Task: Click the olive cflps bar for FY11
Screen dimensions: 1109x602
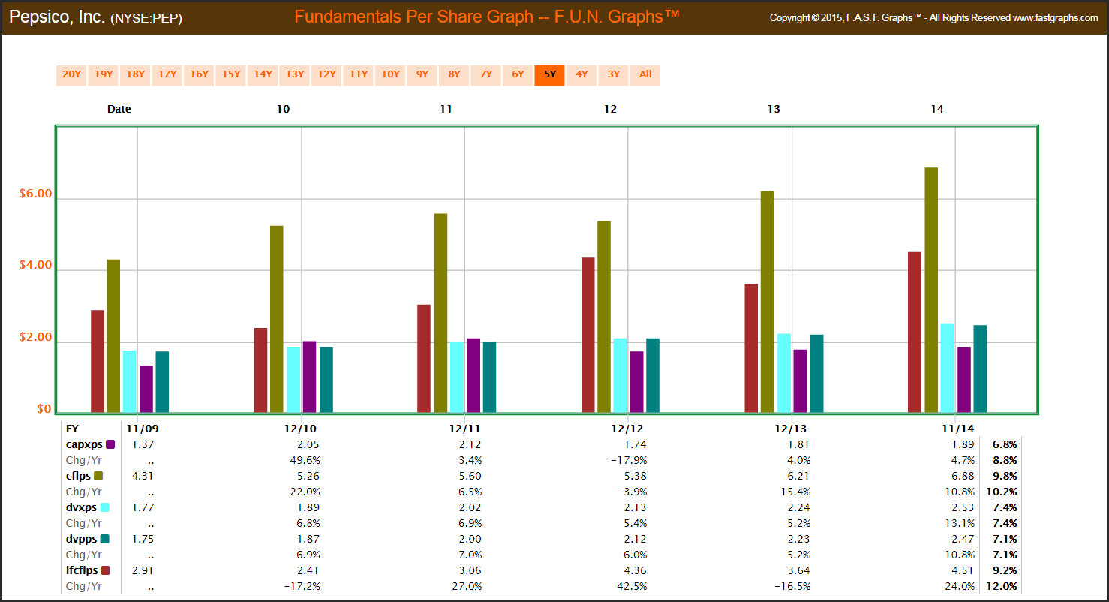Action: pyautogui.click(x=440, y=313)
